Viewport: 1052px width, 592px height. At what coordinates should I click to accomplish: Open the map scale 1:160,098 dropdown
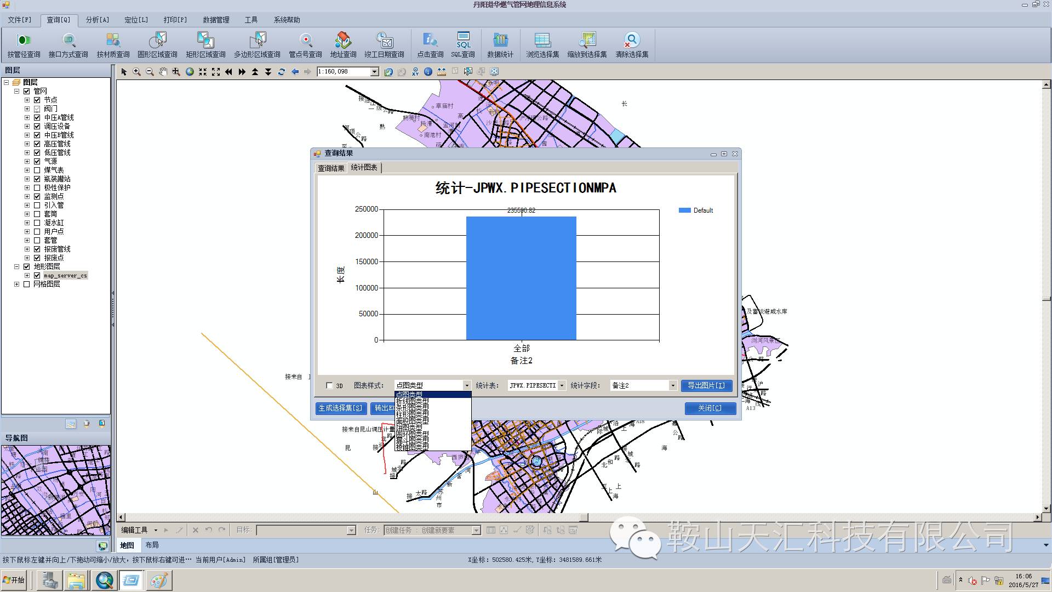tap(375, 72)
